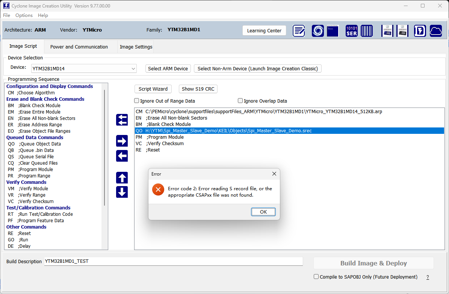449x294 pixels.
Task: Select VR ;Verify Range command
Action: (x=26, y=195)
